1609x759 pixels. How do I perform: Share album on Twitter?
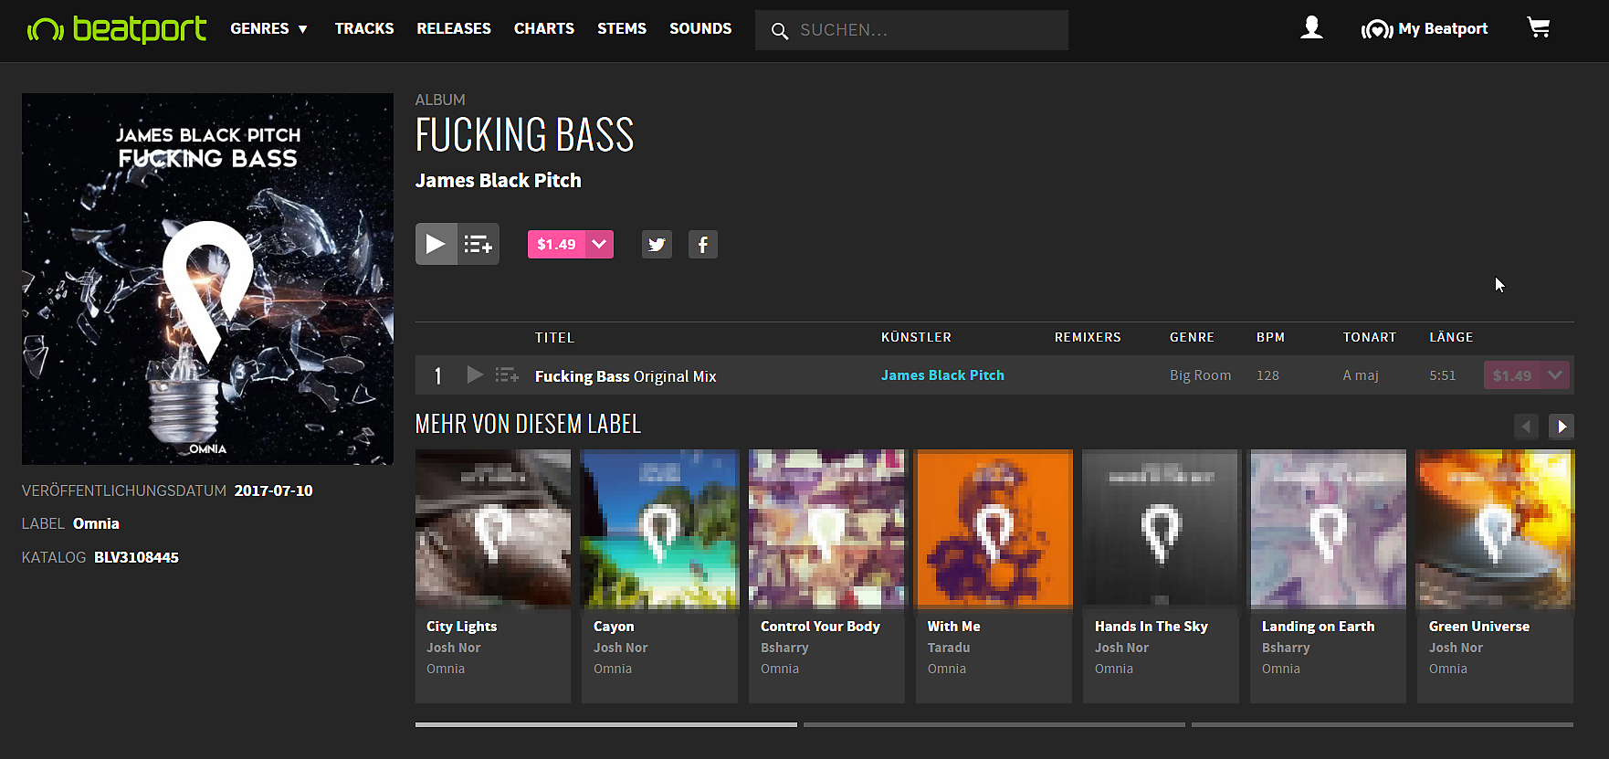pos(657,244)
